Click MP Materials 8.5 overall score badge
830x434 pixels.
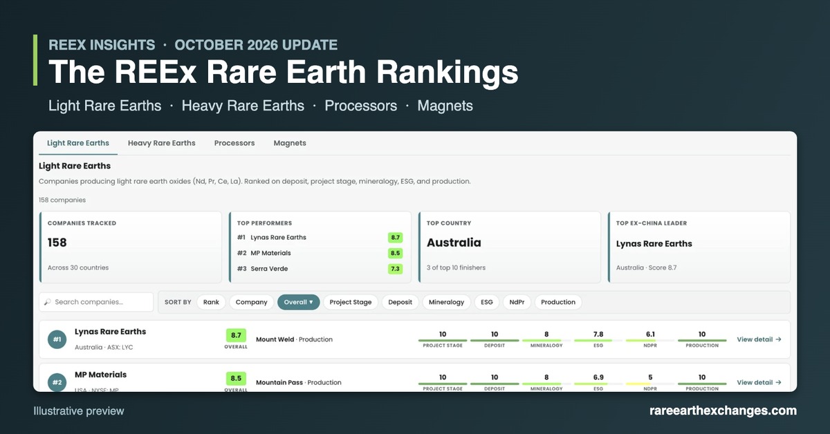(236, 378)
